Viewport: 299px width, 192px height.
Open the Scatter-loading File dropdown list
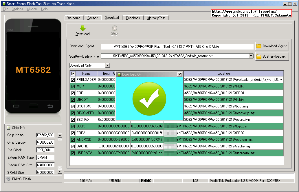pos(251,56)
